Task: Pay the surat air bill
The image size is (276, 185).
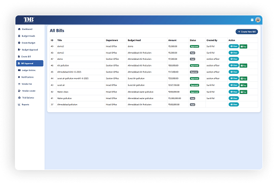Action: (x=243, y=85)
